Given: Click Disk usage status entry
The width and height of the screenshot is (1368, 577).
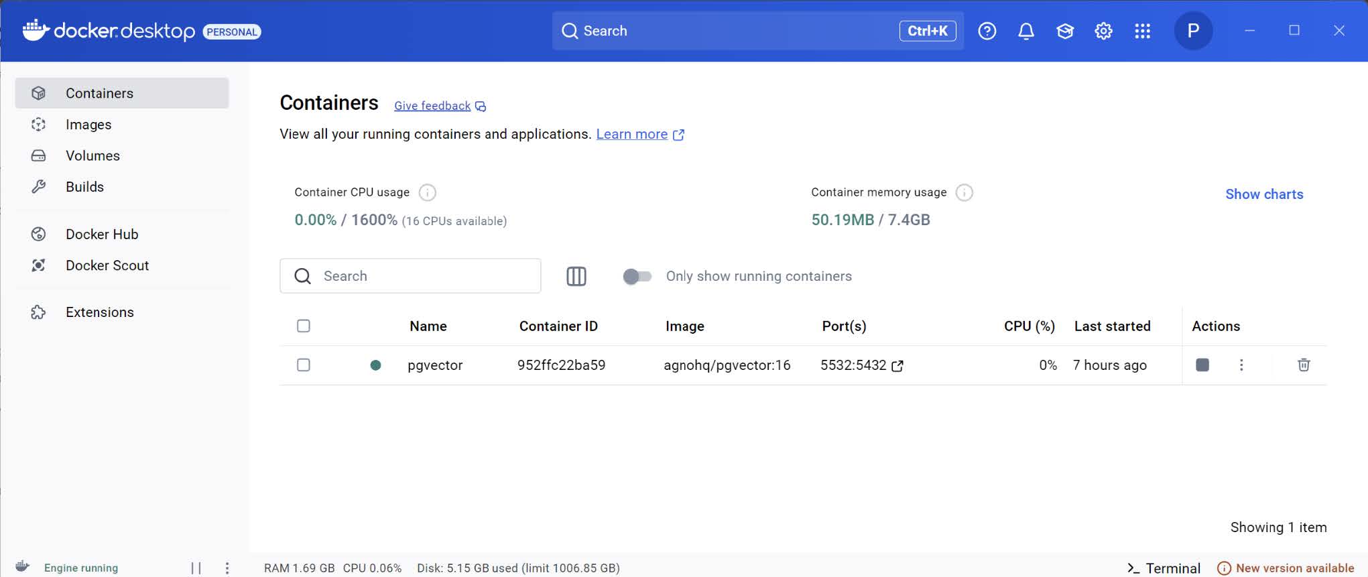Looking at the screenshot, I should click(518, 568).
